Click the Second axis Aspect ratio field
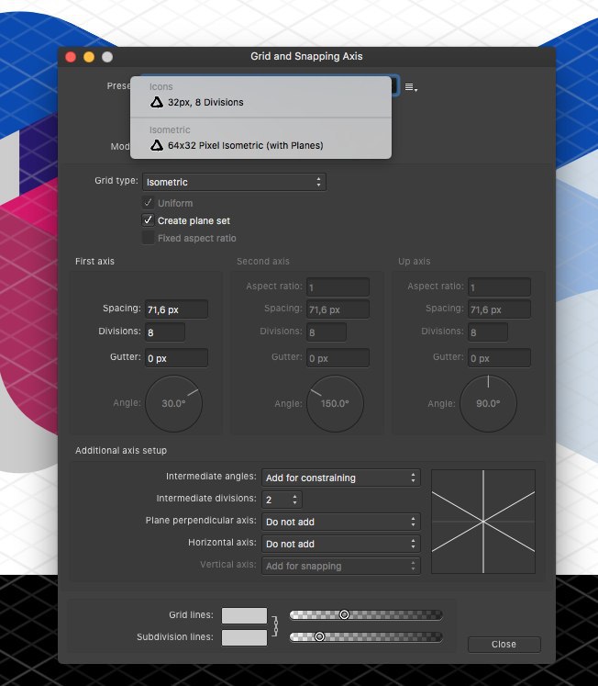Image resolution: width=598 pixels, height=686 pixels. point(338,287)
